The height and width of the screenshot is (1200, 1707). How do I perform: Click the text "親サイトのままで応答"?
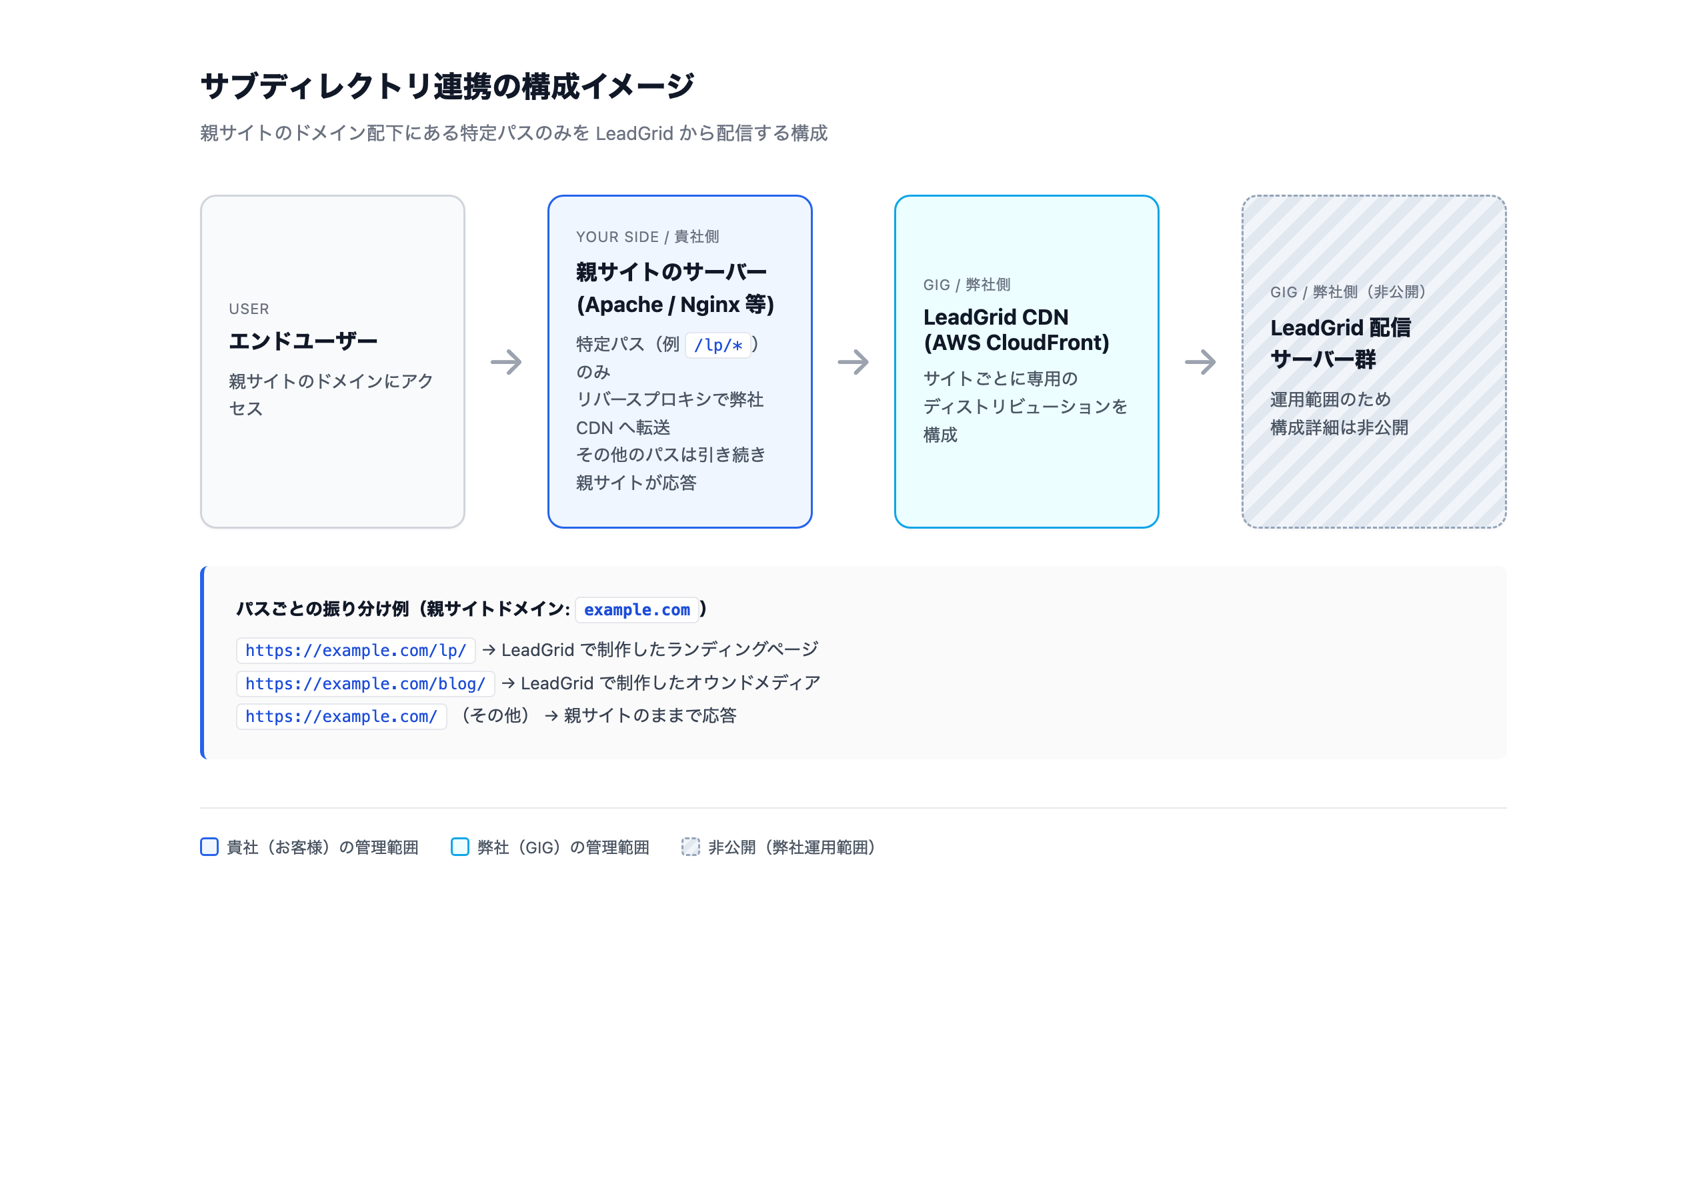tap(649, 716)
